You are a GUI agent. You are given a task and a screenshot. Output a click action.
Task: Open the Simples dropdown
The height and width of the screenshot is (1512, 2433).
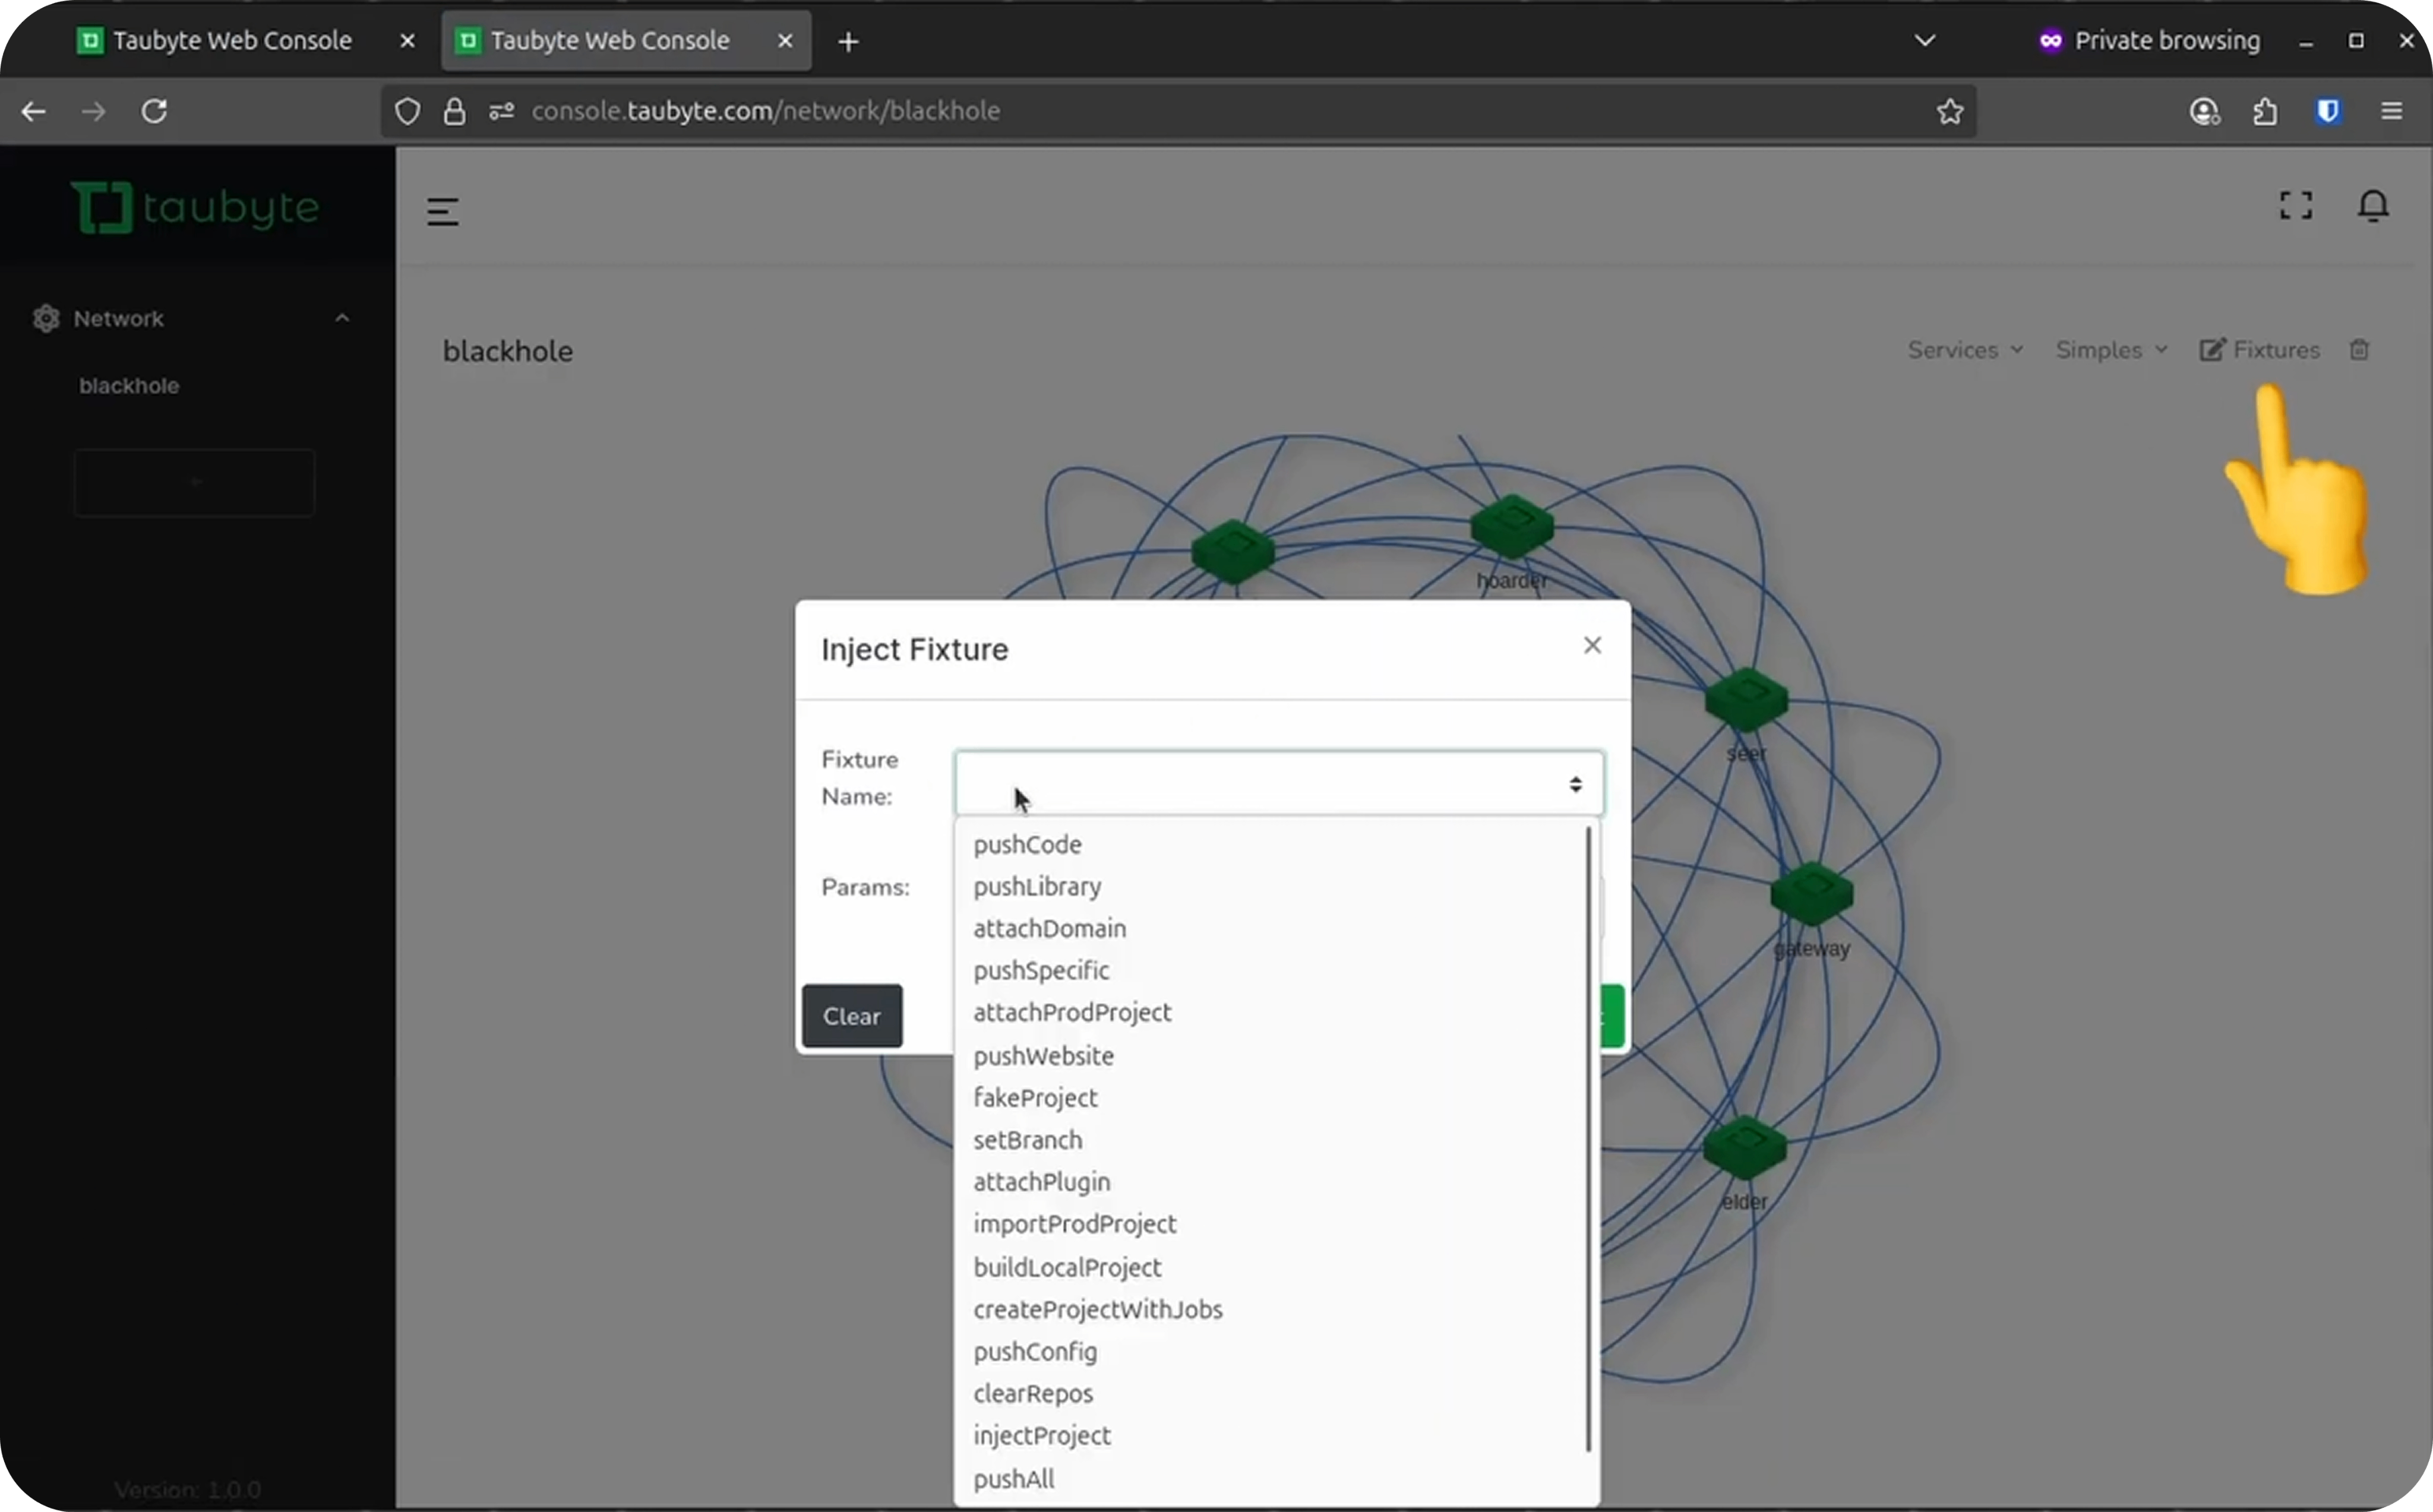2110,350
